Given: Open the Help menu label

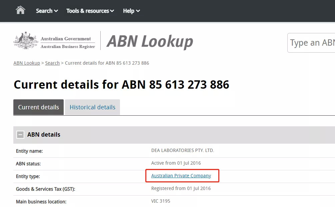Looking at the screenshot, I should click(x=128, y=11).
